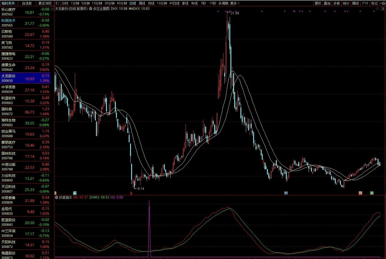Select 华辰装备 300809 in the stock list
Viewport: 386px width, 259px height.
[x=25, y=200]
